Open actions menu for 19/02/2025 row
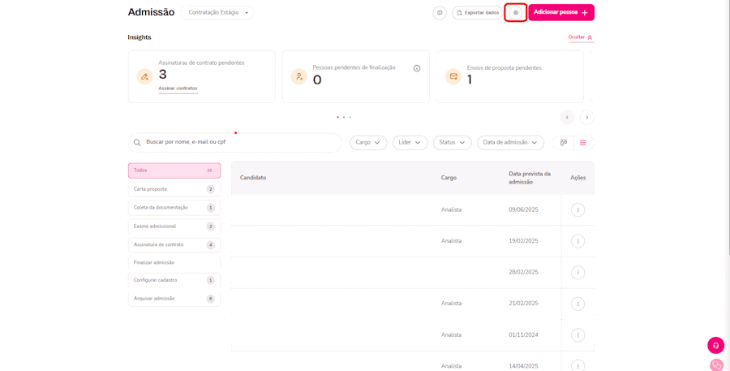730x371 pixels. 578,241
